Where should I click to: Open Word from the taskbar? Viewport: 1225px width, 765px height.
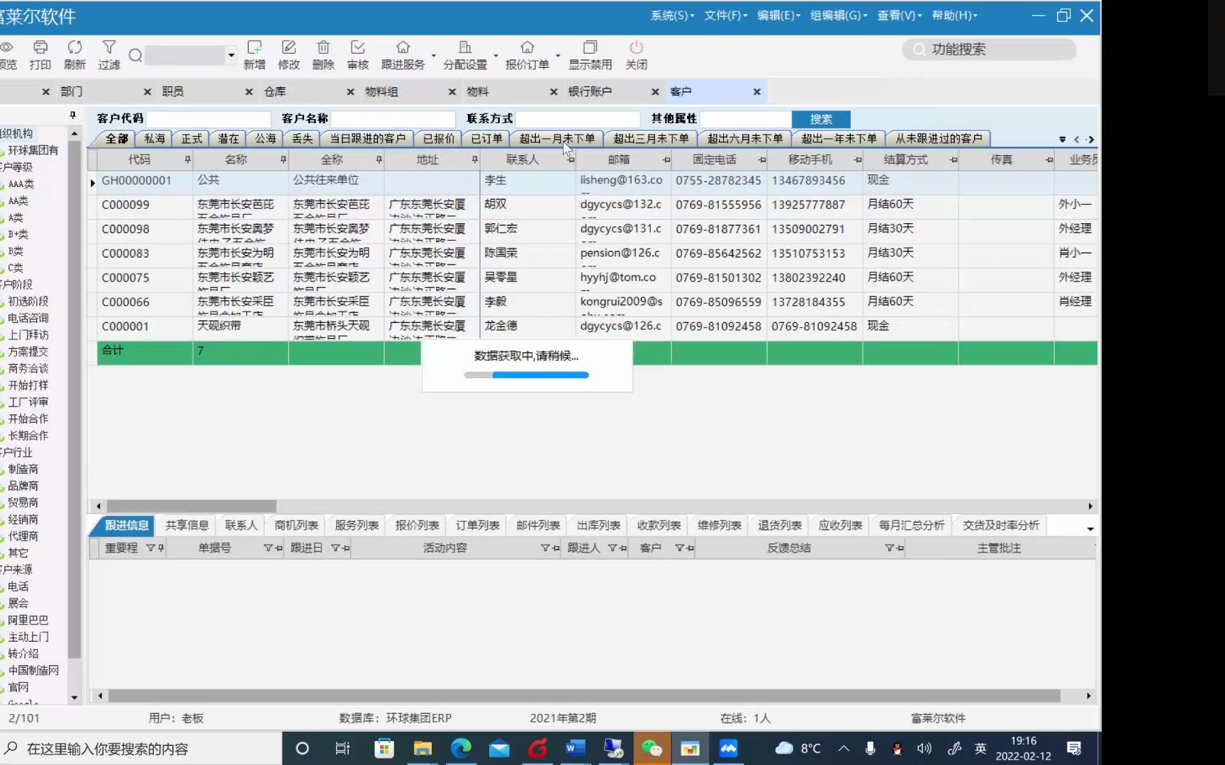[x=575, y=748]
